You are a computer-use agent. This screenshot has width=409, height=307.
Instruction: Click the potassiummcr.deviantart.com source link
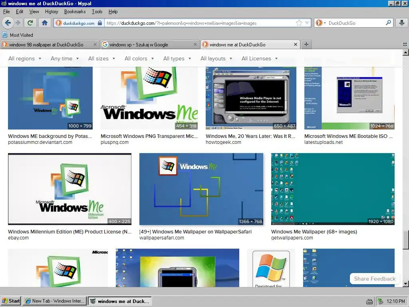click(40, 142)
